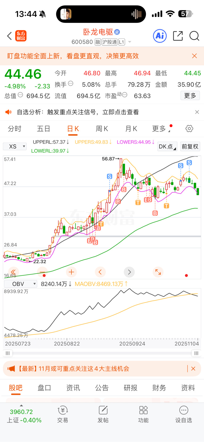Open the 前复权 adjustment selector
Image resolution: width=204 pixels, height=442 pixels.
(190, 147)
